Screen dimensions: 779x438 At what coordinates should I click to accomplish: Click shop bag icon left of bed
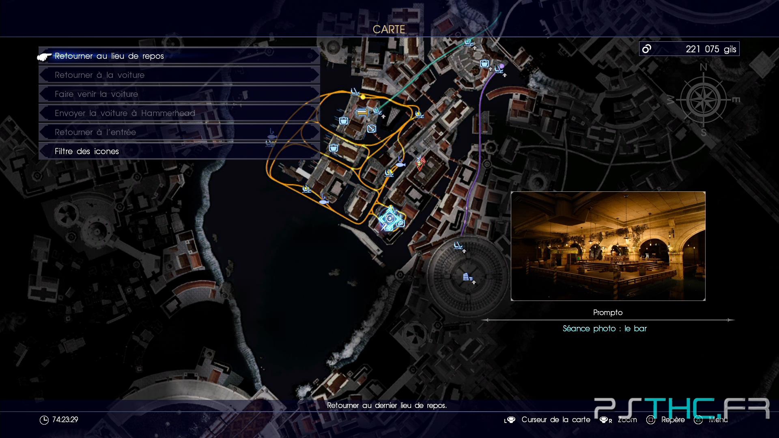pos(344,120)
